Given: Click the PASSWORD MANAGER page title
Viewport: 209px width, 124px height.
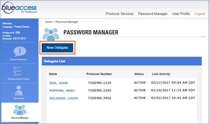Looking at the screenshot, I should coord(91,32).
